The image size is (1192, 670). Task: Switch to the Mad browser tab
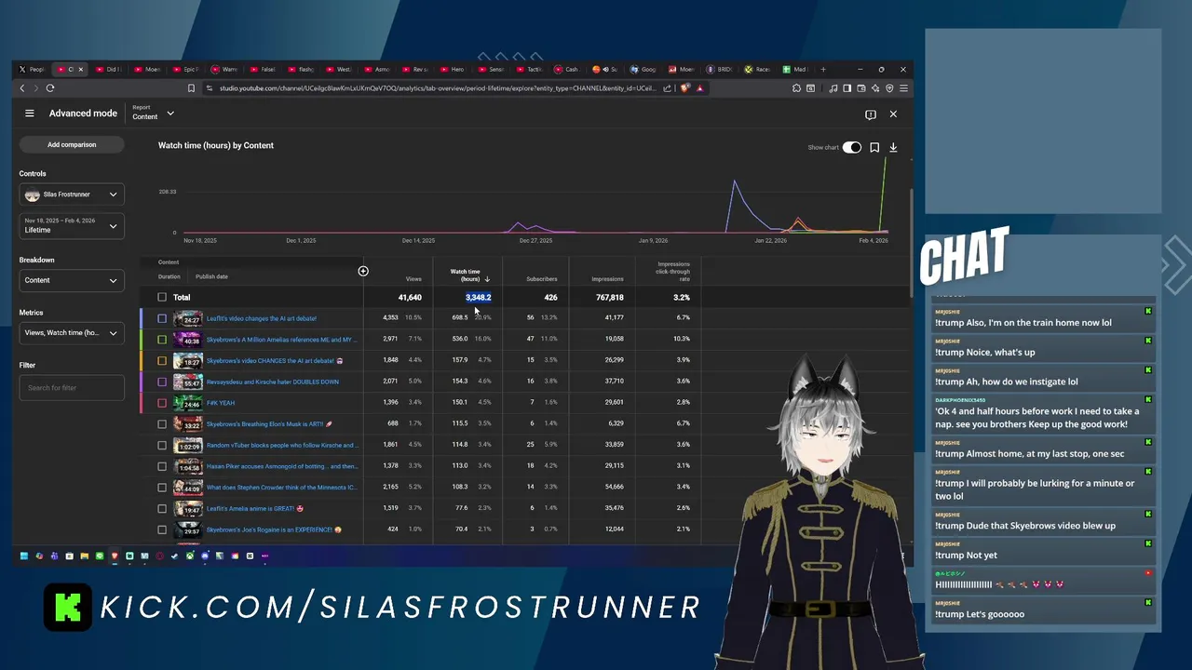(794, 69)
